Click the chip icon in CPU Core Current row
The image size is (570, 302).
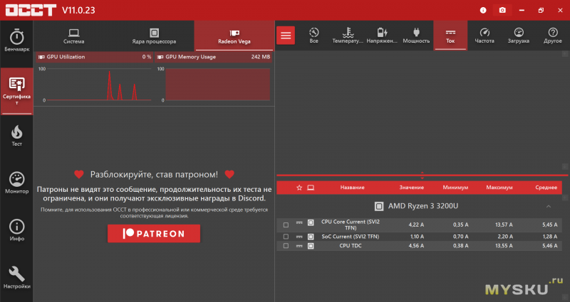pyautogui.click(x=311, y=222)
